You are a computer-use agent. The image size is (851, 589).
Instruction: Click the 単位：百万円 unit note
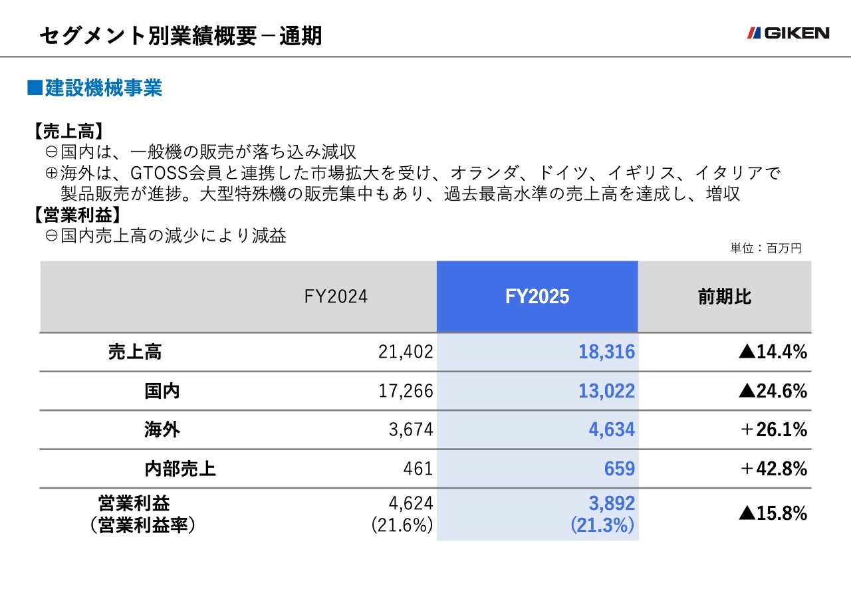pyautogui.click(x=766, y=249)
